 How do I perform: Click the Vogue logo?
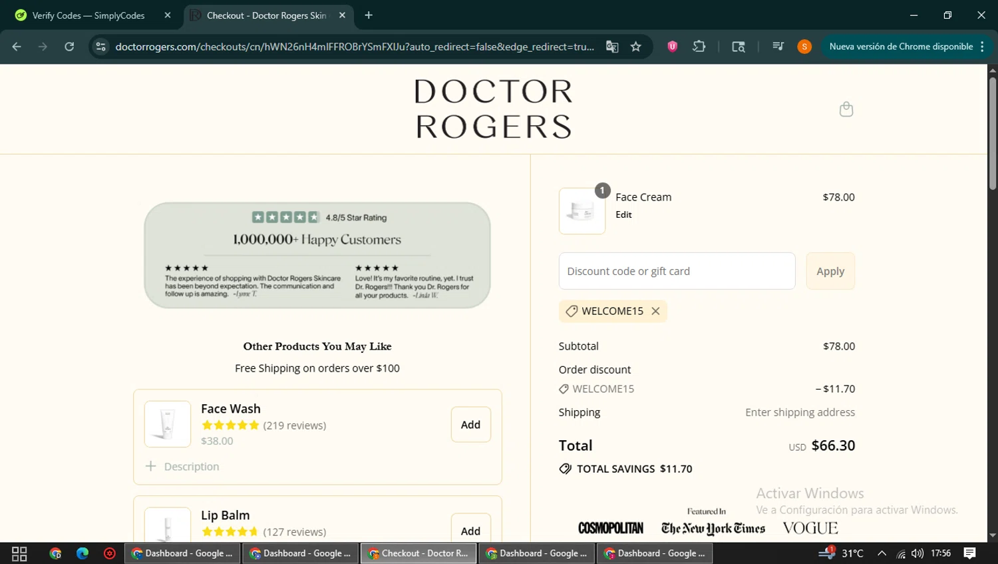pyautogui.click(x=810, y=528)
